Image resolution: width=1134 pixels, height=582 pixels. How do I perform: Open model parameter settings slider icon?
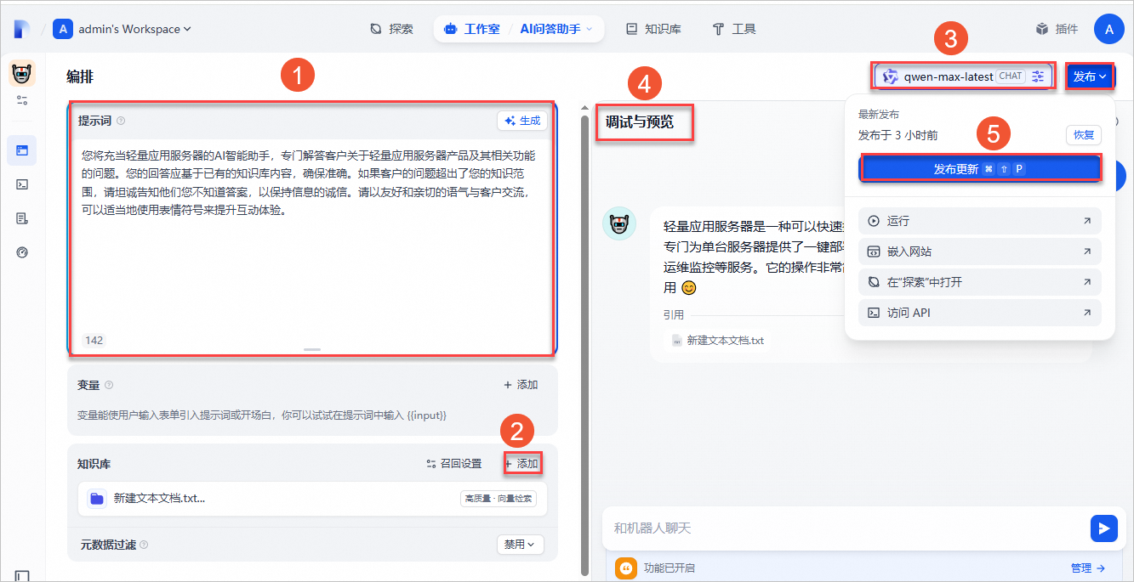coord(1039,76)
